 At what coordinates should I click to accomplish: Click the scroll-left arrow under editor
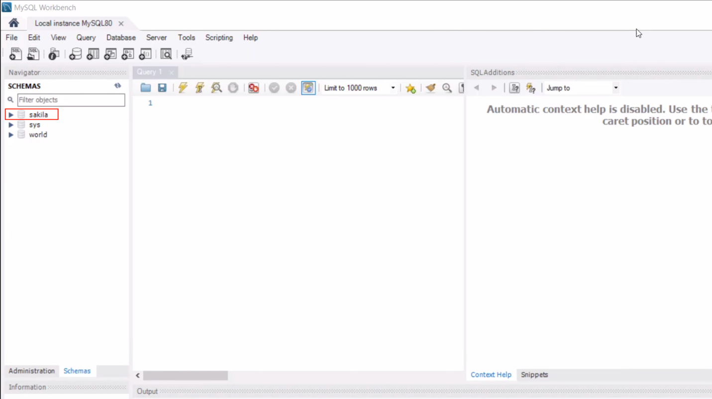click(x=138, y=376)
